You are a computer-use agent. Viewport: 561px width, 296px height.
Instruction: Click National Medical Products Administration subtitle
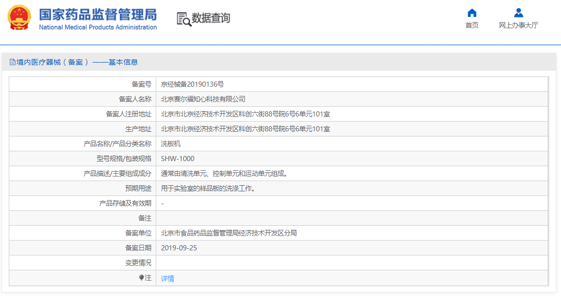coord(98,27)
